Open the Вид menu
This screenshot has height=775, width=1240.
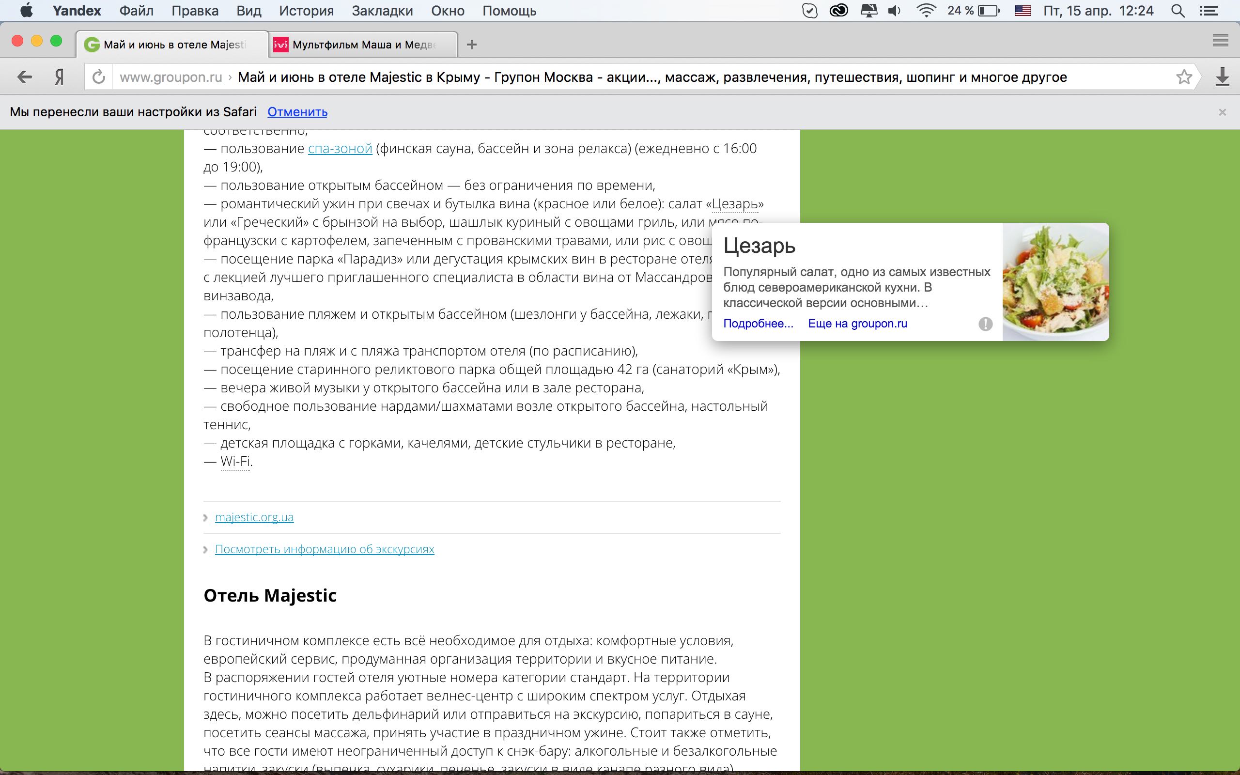[x=249, y=11]
